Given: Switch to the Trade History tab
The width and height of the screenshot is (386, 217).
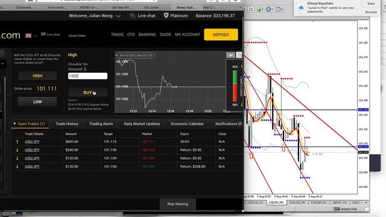Looking at the screenshot, I should [67, 124].
